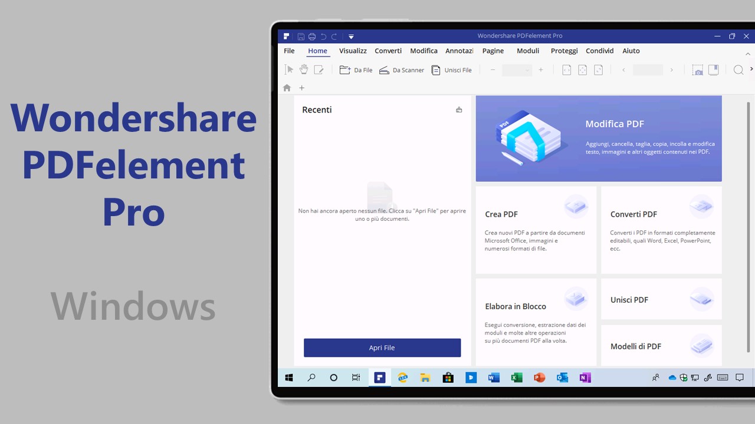Open the zoom level dropdown
This screenshot has height=424, width=755.
click(517, 70)
